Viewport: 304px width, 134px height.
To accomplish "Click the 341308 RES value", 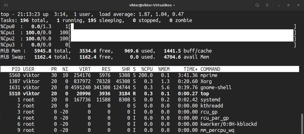I will point(102,87).
